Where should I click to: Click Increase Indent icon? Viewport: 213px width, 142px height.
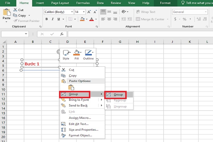pos(130,19)
